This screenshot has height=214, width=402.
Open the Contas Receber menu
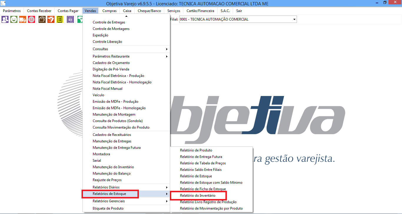point(39,11)
